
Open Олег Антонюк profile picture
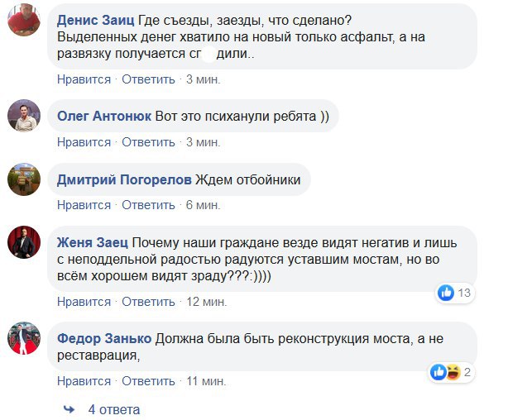(x=25, y=117)
